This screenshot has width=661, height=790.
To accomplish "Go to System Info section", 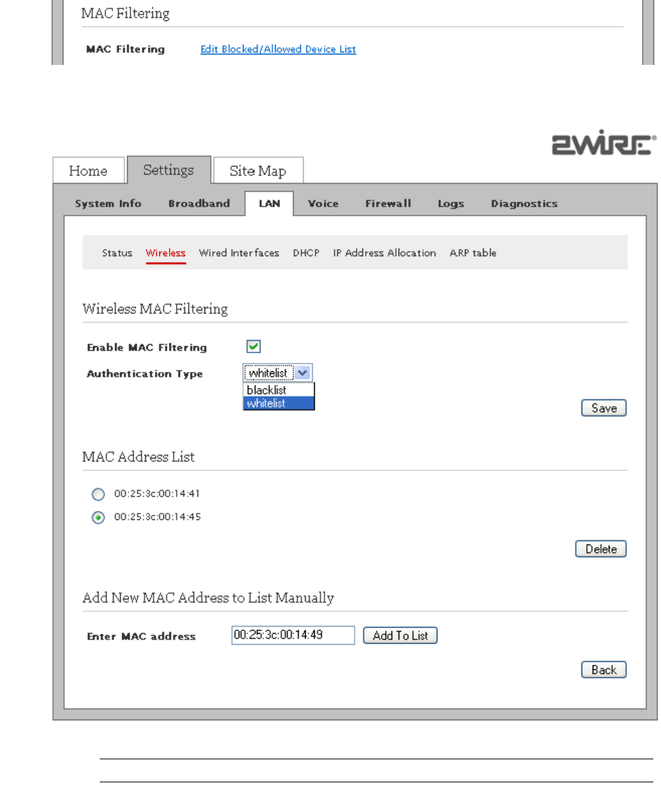I will [107, 204].
